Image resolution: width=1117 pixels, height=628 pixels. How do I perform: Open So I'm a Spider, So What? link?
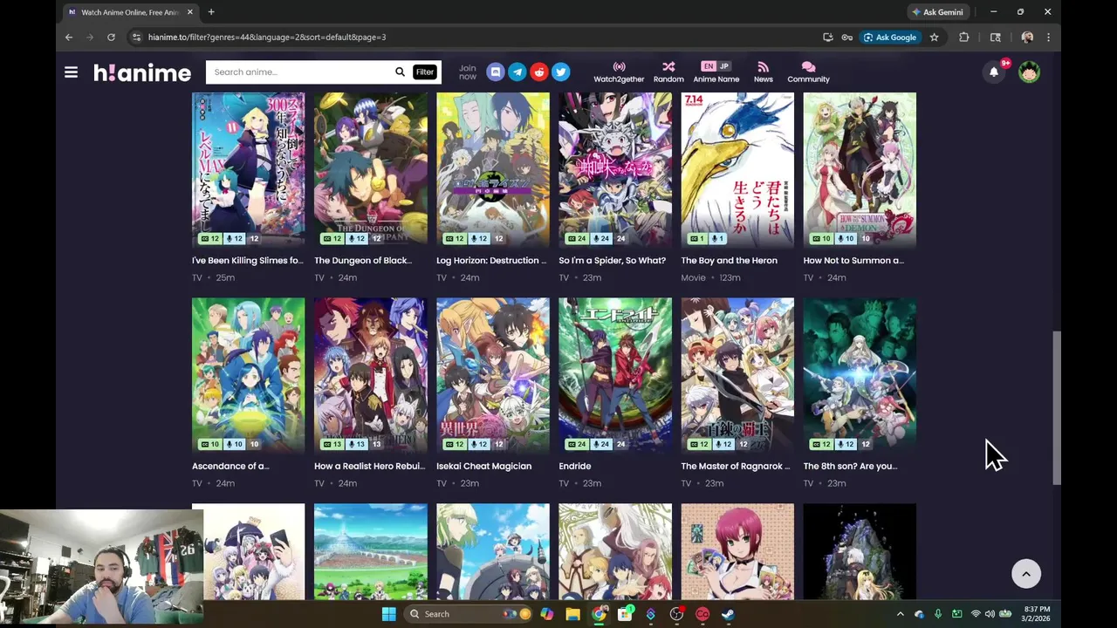point(612,260)
